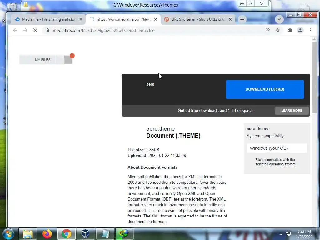Go back to the previous page

pos(15,30)
